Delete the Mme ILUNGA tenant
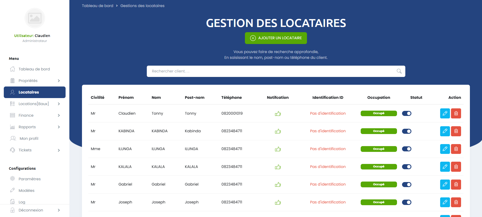The width and height of the screenshot is (482, 217). click(456, 149)
